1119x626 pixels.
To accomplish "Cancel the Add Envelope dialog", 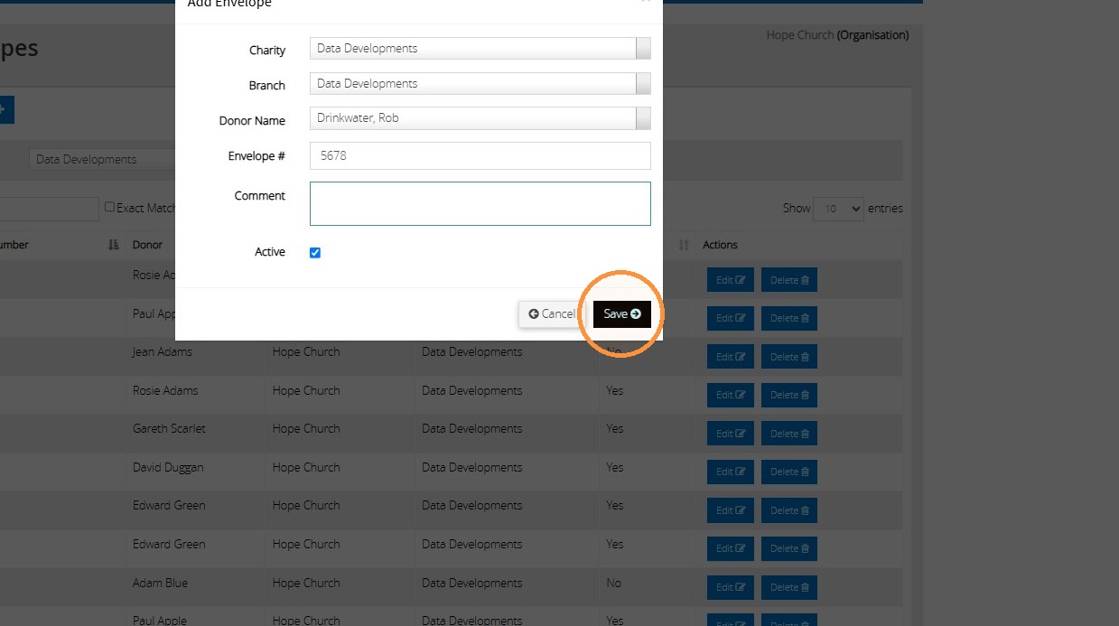I will [551, 313].
